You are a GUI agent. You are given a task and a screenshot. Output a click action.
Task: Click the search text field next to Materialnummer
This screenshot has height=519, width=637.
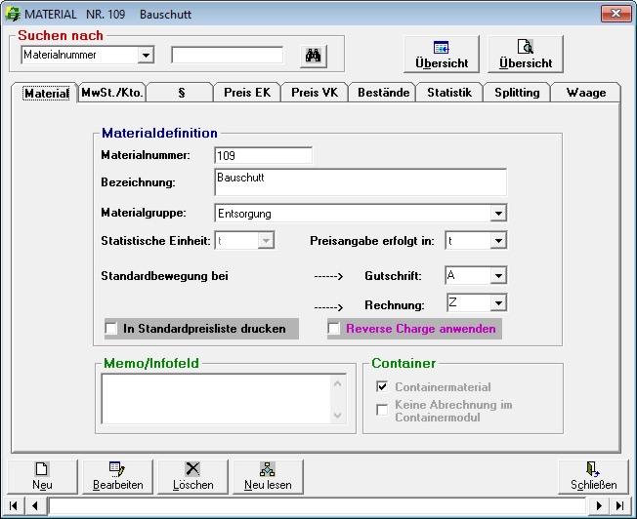pyautogui.click(x=228, y=55)
